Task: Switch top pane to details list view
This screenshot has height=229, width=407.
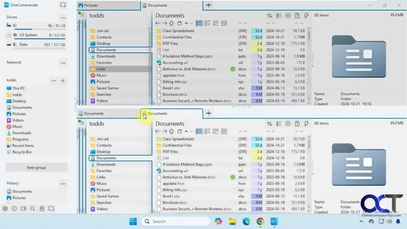Action: [x=199, y=23]
